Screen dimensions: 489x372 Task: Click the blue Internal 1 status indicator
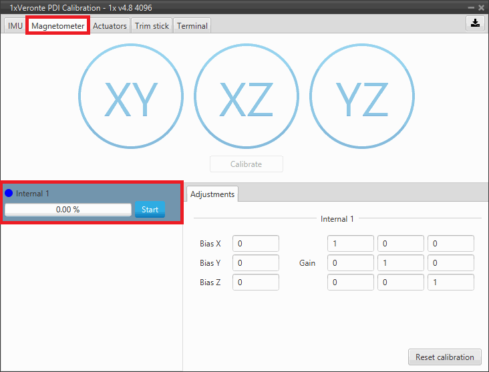point(9,194)
